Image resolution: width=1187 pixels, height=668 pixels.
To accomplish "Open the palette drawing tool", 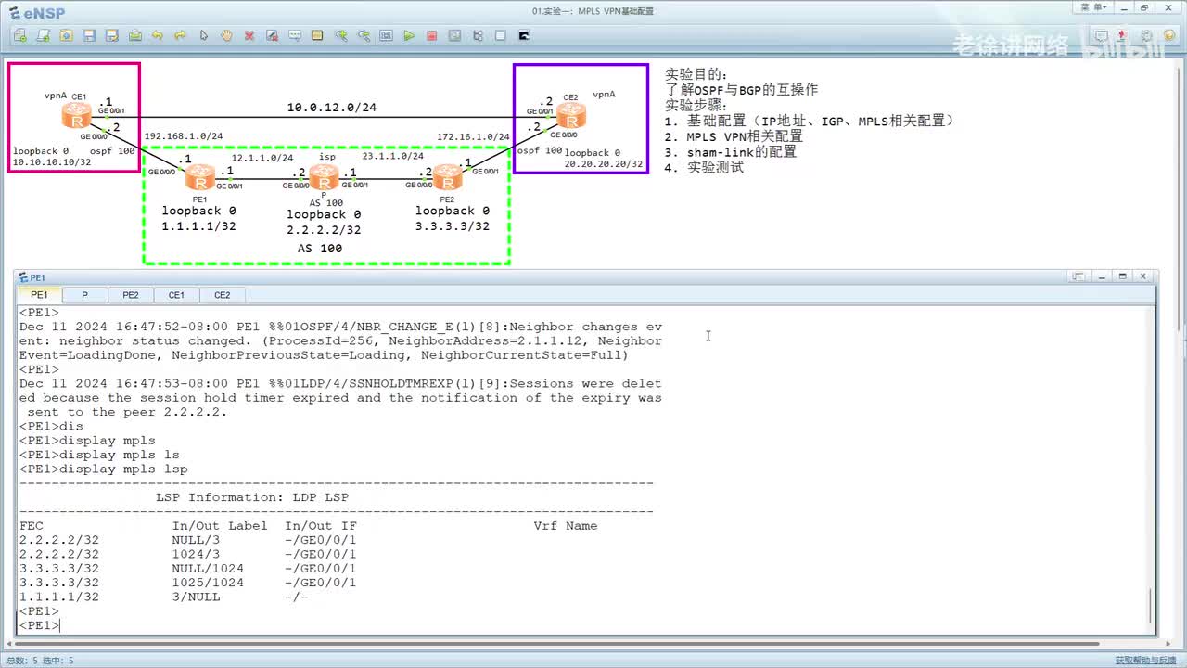I will 317,36.
